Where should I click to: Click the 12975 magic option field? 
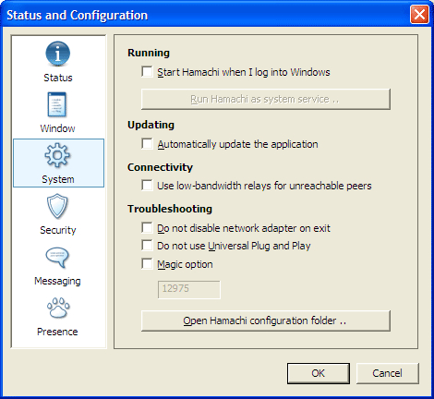click(189, 289)
